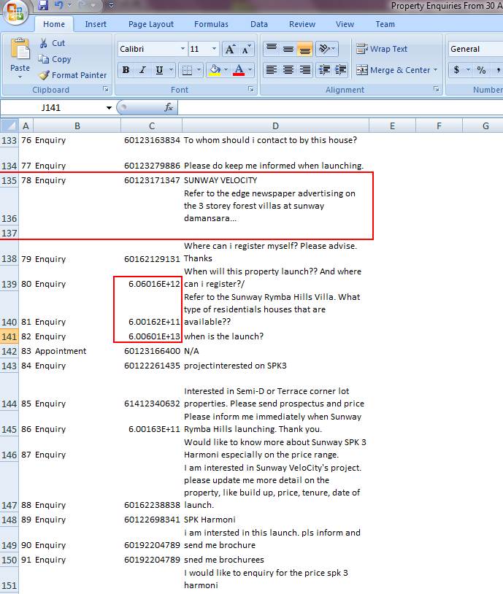This screenshot has height=594, width=503.
Task: Apply cell borders
Action: click(x=187, y=70)
